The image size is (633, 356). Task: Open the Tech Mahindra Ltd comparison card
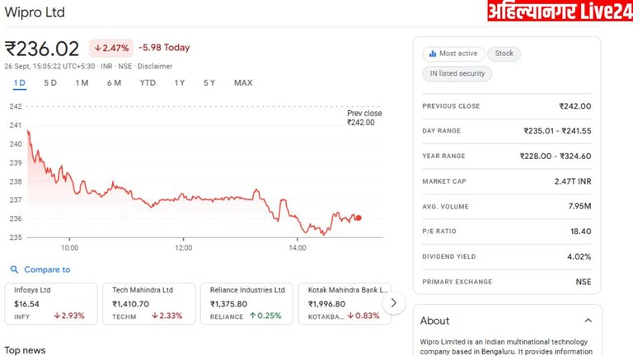[x=148, y=302]
